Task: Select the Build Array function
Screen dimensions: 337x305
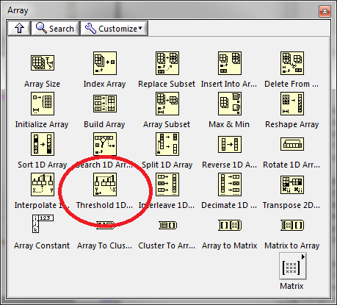Action: pos(105,104)
